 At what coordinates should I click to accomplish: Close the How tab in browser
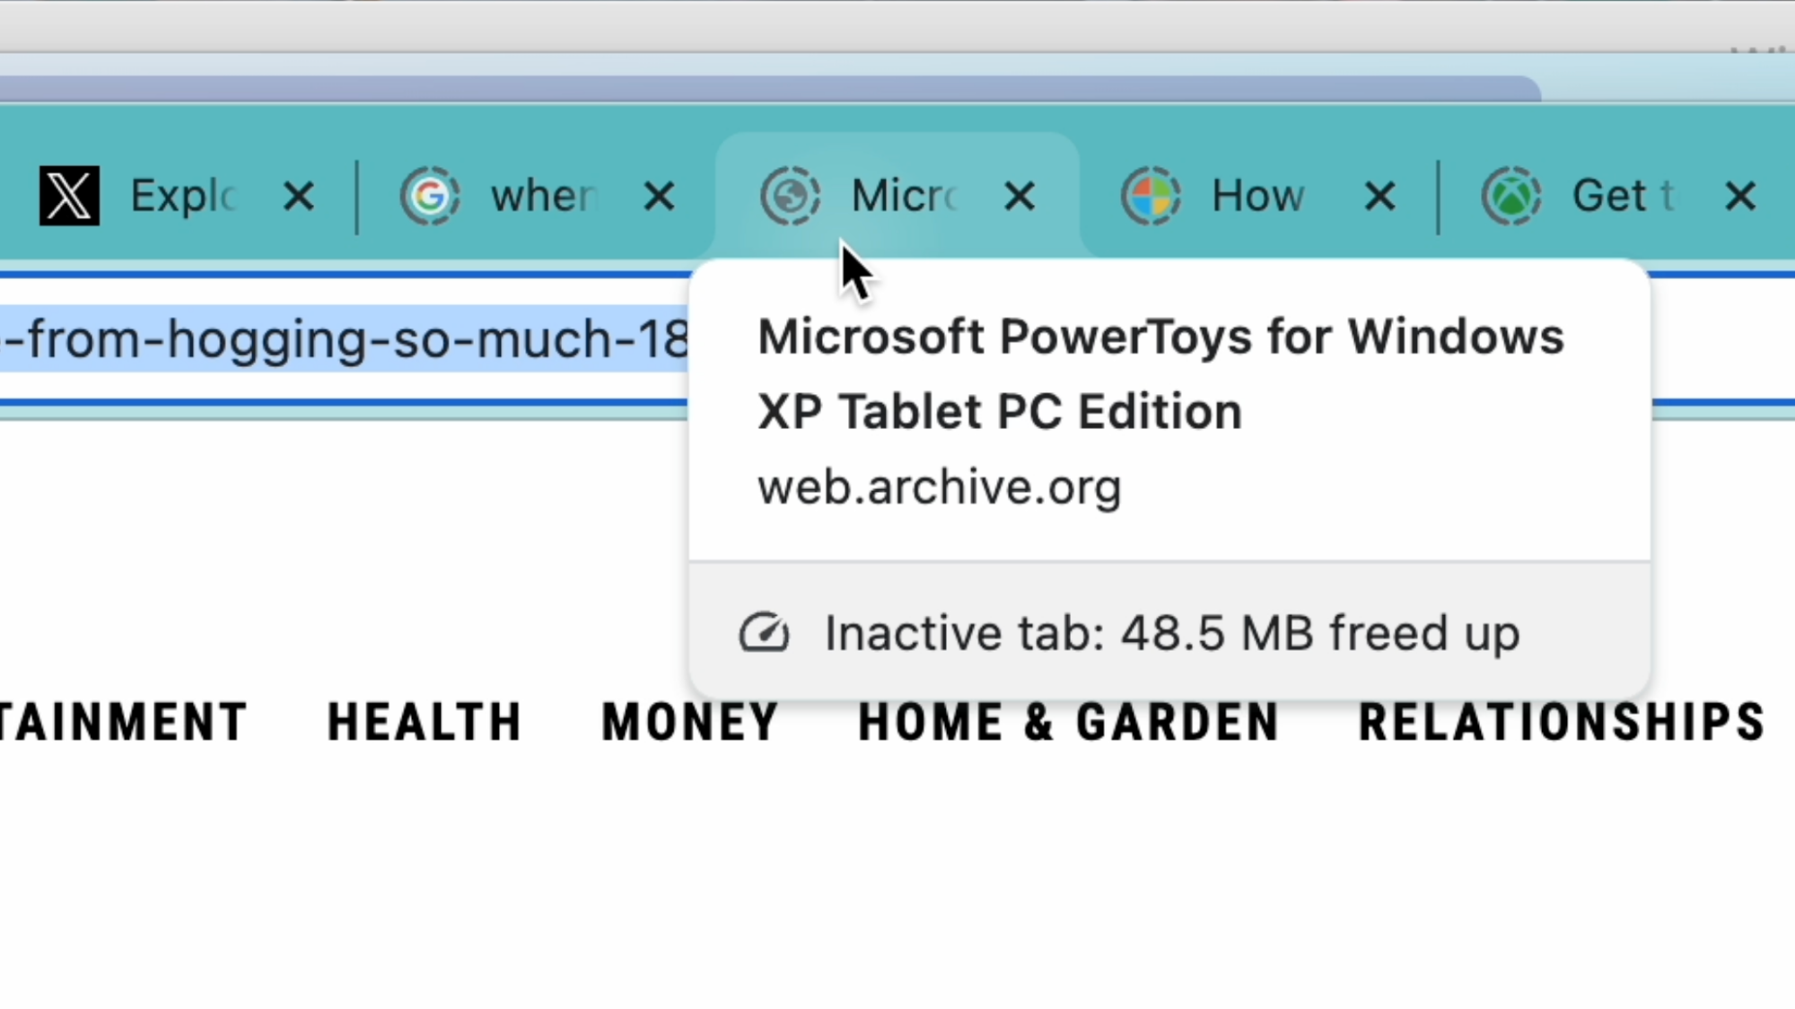click(1380, 195)
